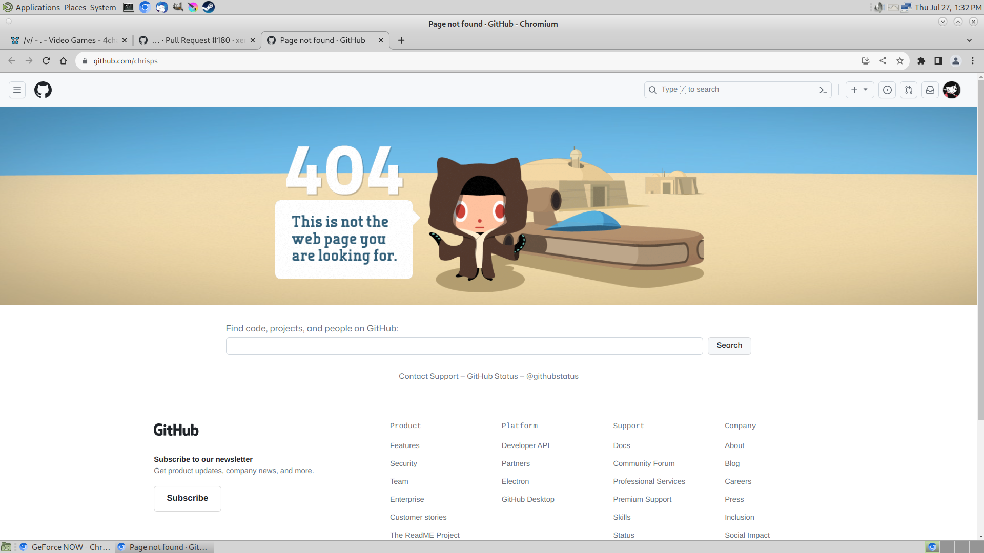Screen dimensions: 984x553
Task: Expand the create new plus dropdown
Action: [859, 90]
